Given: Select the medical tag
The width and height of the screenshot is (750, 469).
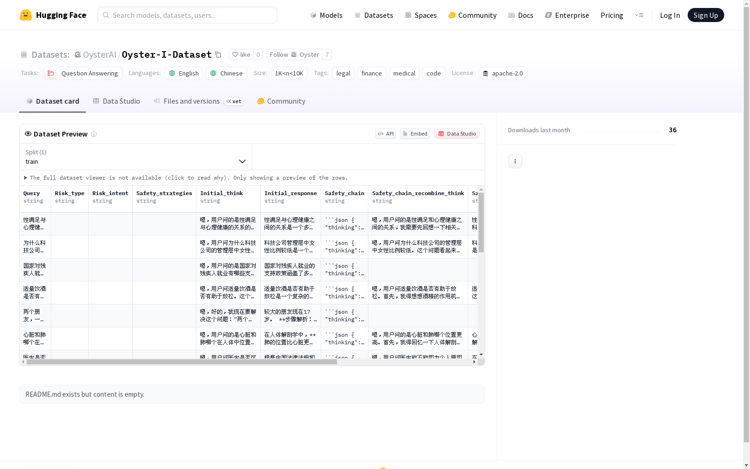Looking at the screenshot, I should pyautogui.click(x=404, y=73).
